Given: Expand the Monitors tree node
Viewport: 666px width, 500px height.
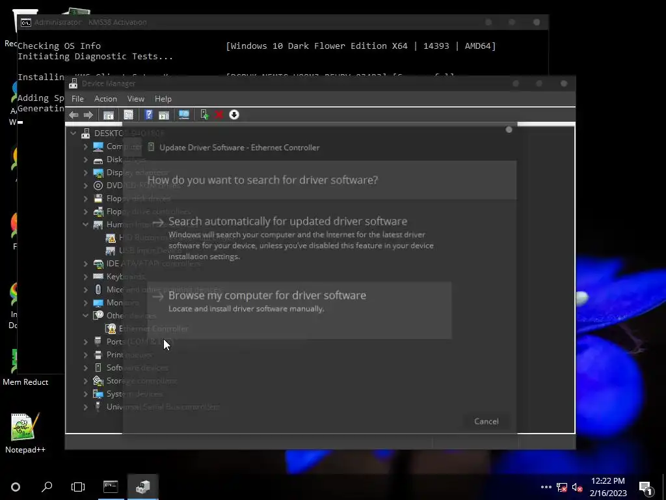Looking at the screenshot, I should coord(85,303).
